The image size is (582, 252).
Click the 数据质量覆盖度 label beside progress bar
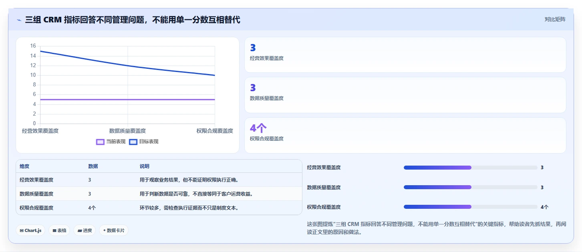pos(324,187)
